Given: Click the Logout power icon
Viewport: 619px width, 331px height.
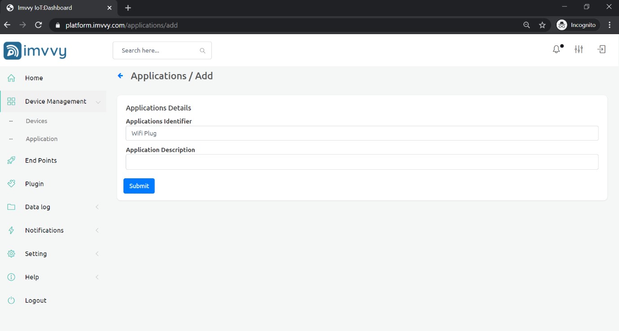Looking at the screenshot, I should pos(11,300).
